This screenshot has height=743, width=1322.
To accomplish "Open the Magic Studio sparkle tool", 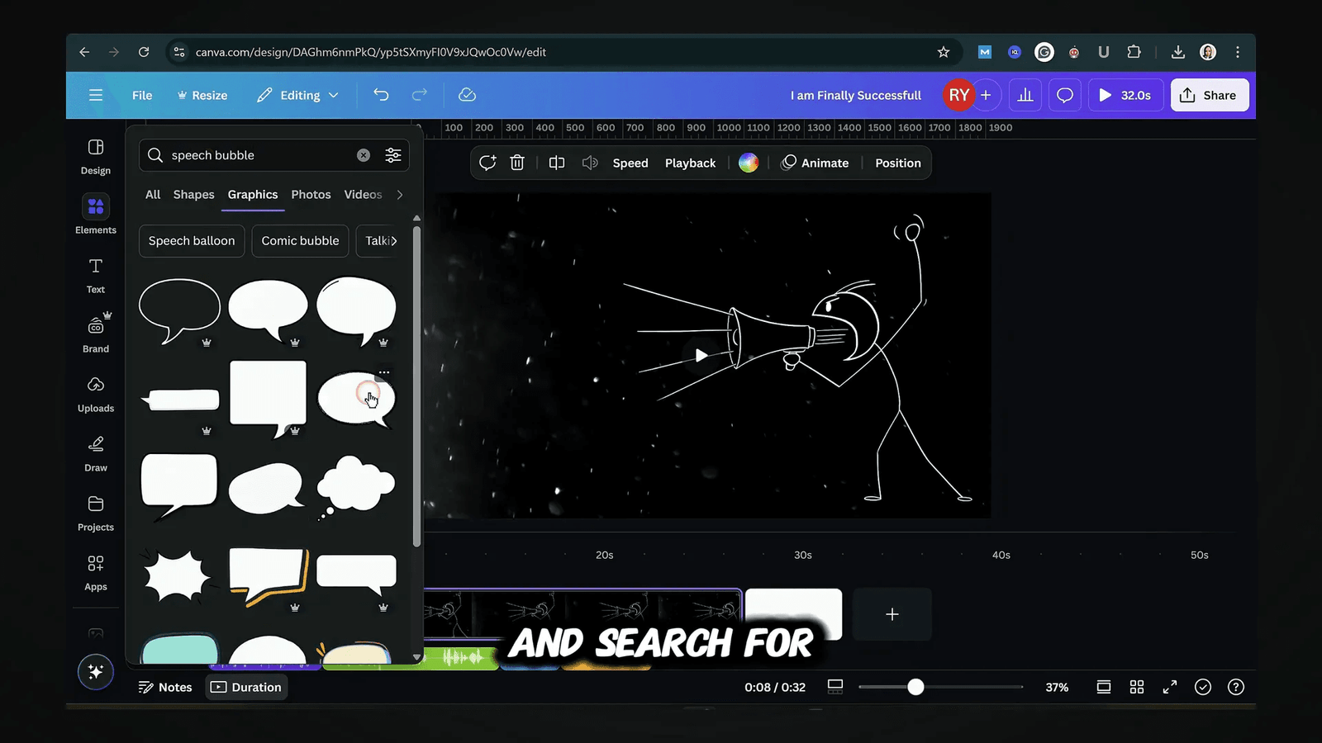I will [95, 672].
